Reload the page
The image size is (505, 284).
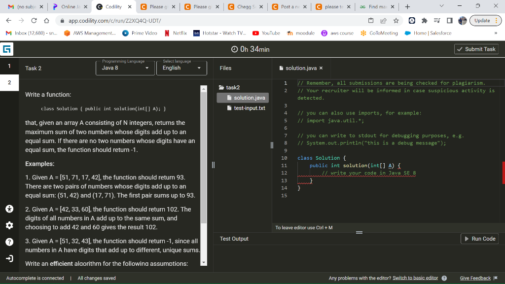click(x=34, y=21)
